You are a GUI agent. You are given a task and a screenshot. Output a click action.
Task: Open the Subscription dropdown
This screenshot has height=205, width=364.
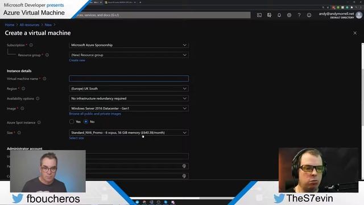click(x=129, y=45)
